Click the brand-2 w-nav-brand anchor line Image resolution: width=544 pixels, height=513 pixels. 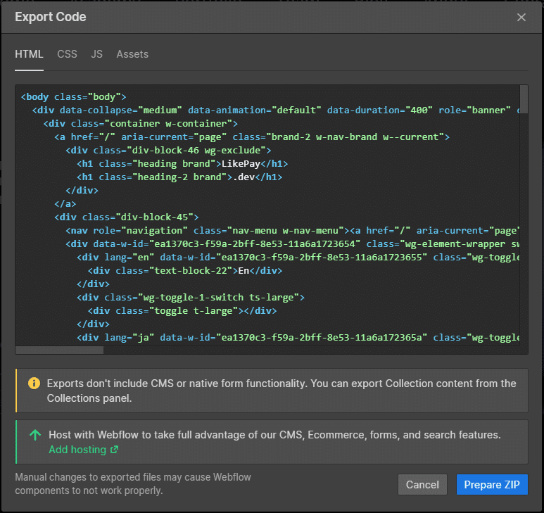[x=252, y=137]
